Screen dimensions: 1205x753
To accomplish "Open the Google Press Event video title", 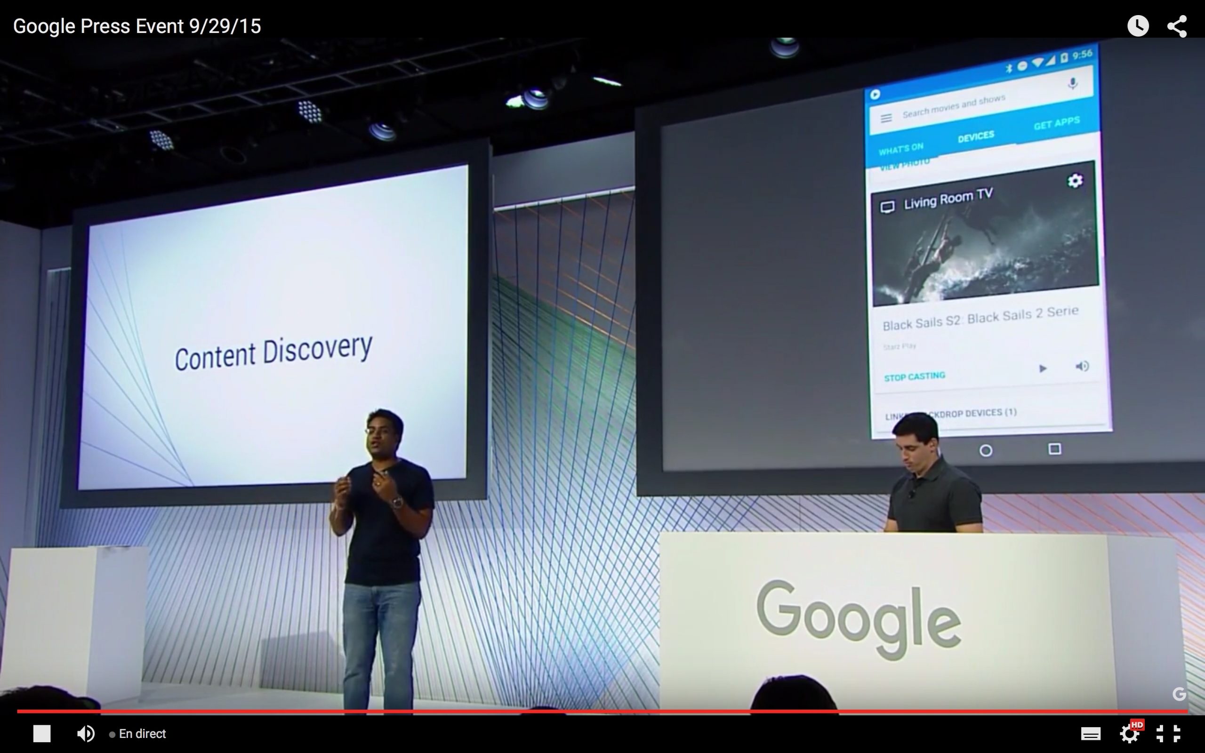I will click(x=137, y=26).
